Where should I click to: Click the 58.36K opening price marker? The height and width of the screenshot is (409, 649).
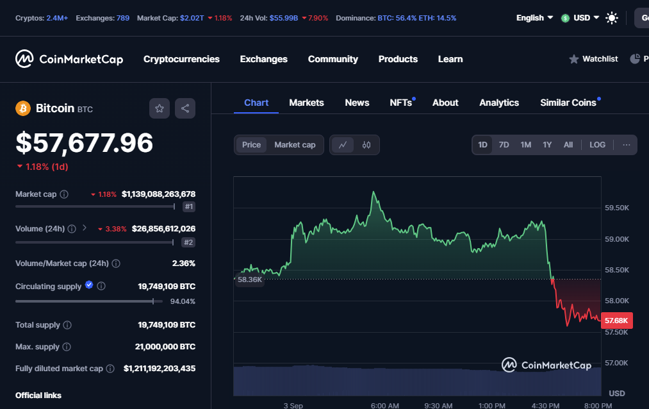[250, 280]
